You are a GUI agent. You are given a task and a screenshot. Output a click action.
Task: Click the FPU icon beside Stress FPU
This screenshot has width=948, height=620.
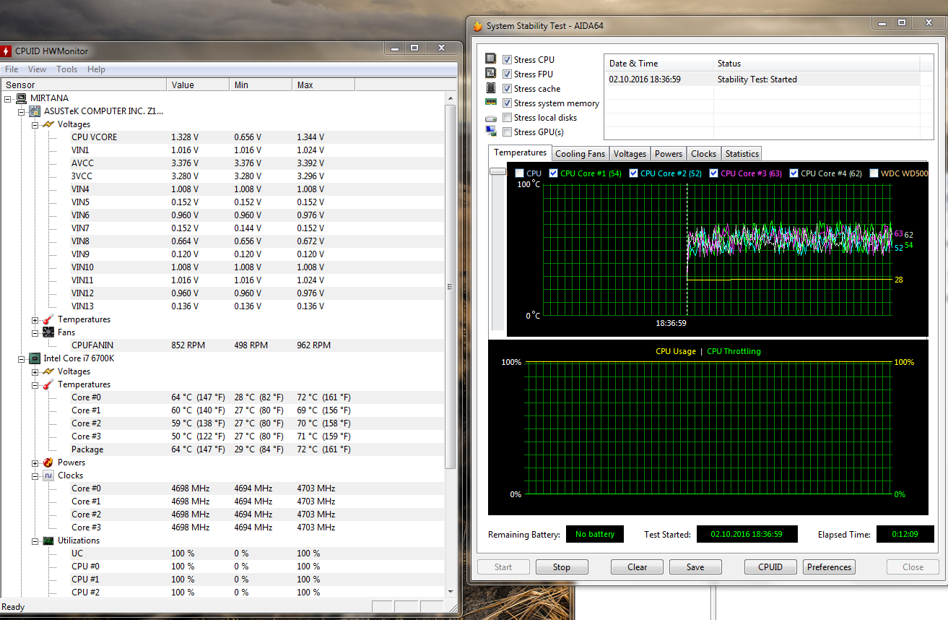pos(491,74)
